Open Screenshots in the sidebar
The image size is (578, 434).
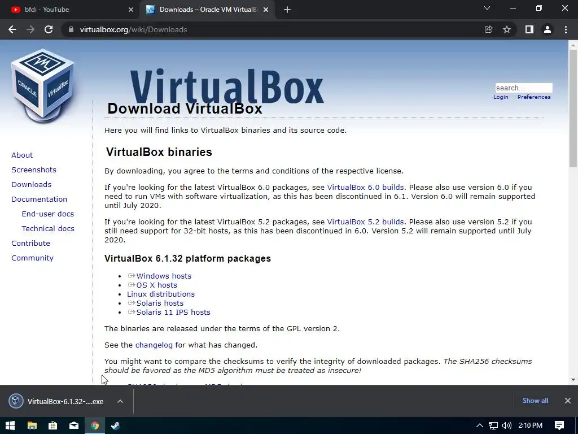(x=34, y=170)
